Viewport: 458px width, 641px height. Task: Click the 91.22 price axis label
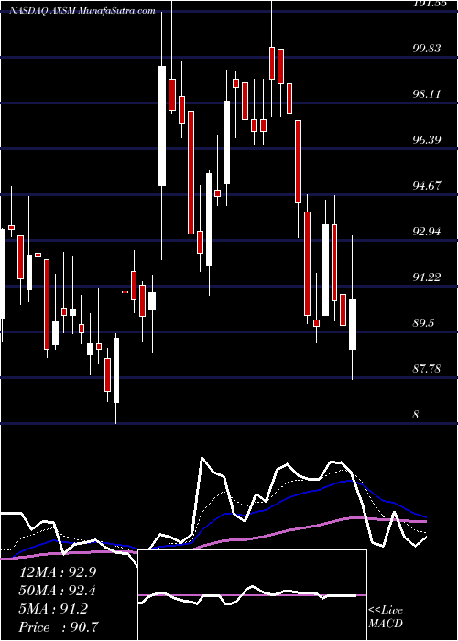(x=427, y=277)
